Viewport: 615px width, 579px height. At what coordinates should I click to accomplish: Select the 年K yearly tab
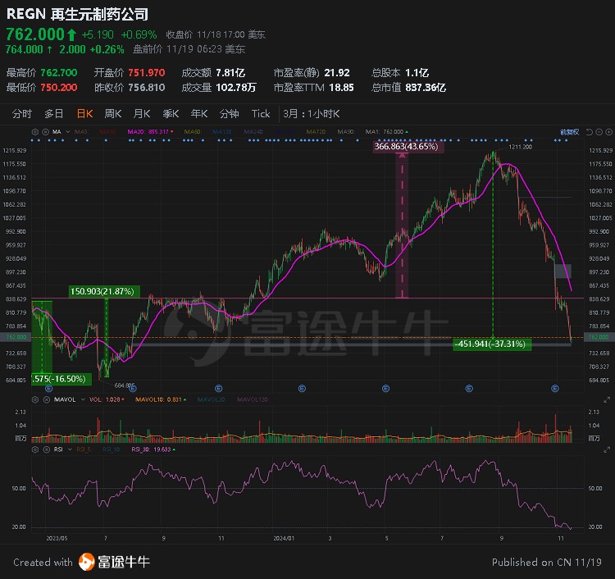(199, 114)
